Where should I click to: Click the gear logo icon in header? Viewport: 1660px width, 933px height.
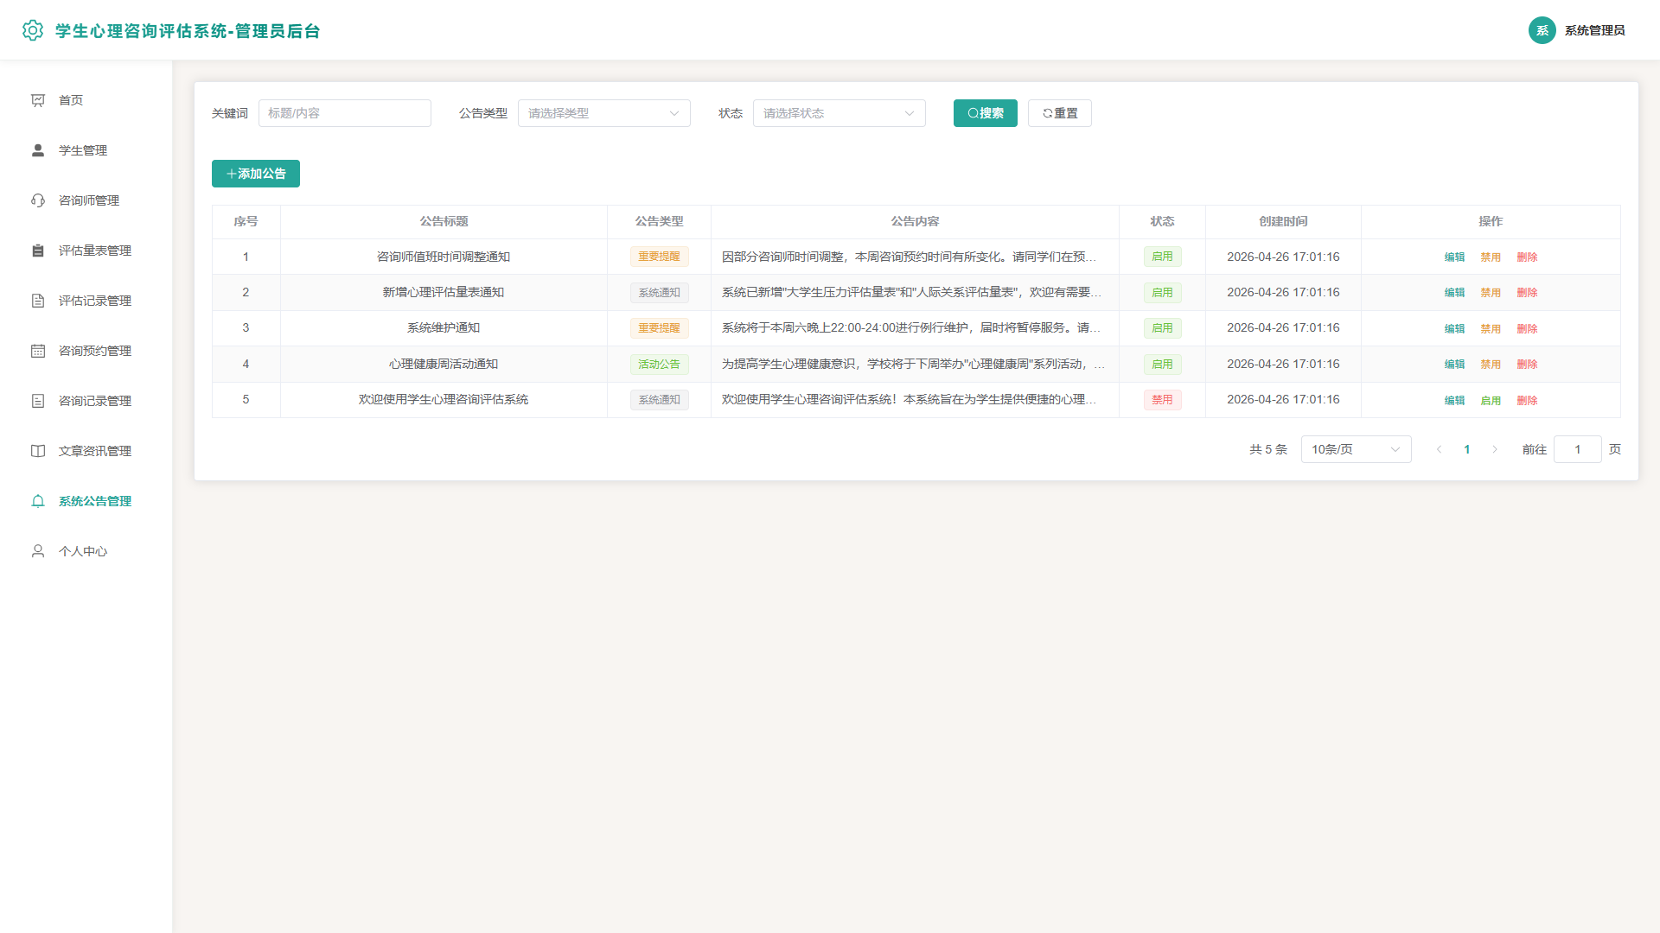pyautogui.click(x=33, y=30)
